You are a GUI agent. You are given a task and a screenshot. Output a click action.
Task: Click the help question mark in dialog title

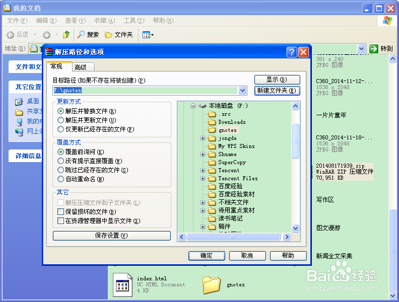(292, 52)
